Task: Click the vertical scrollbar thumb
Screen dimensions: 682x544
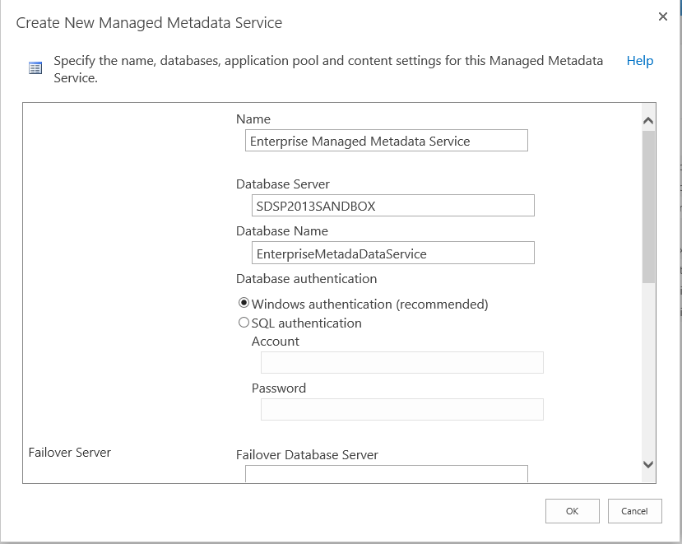Action: pyautogui.click(x=648, y=206)
